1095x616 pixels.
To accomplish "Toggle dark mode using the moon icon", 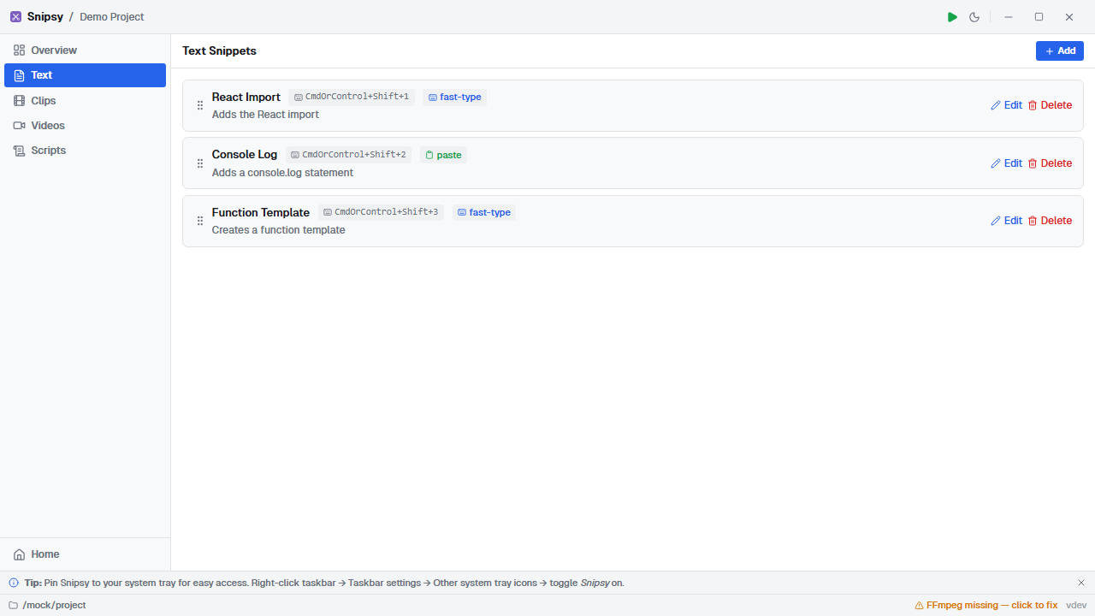I will pyautogui.click(x=974, y=16).
